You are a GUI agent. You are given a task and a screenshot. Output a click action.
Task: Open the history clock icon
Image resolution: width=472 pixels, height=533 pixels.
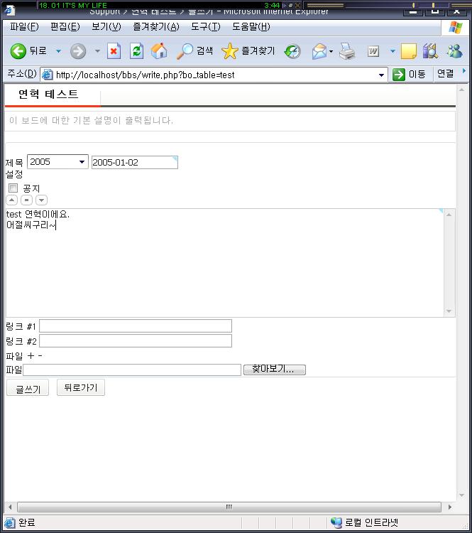point(292,51)
